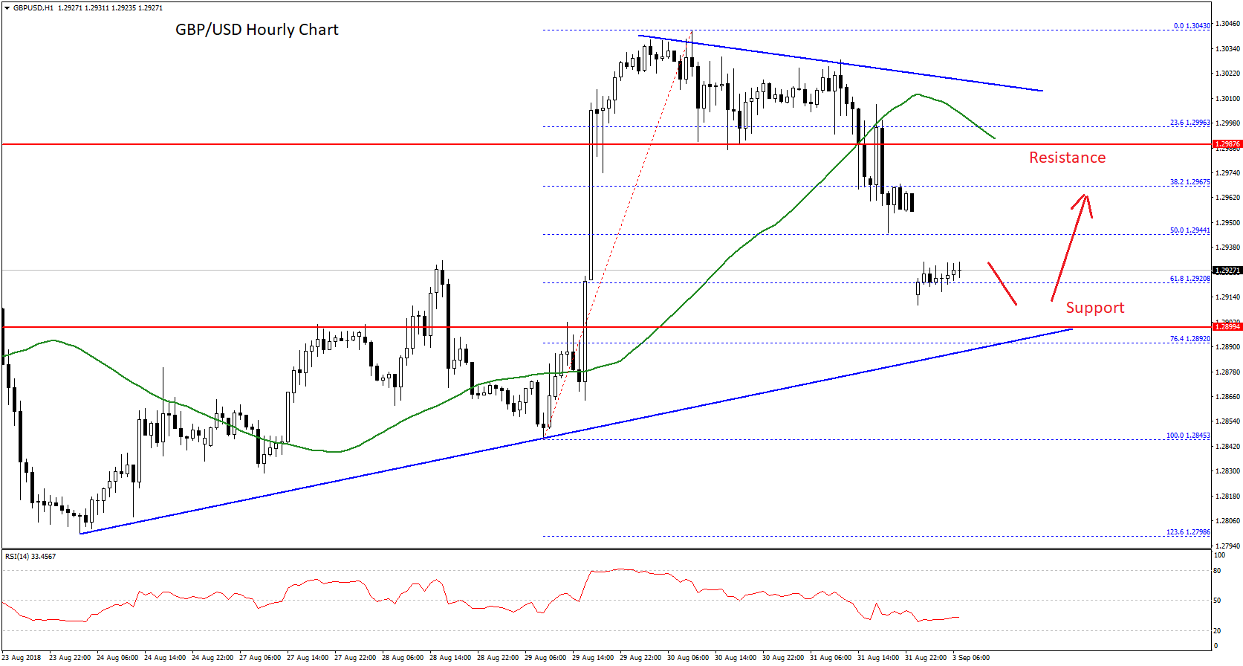
Task: Click the 1.29271 current price tag
Action: click(1227, 271)
